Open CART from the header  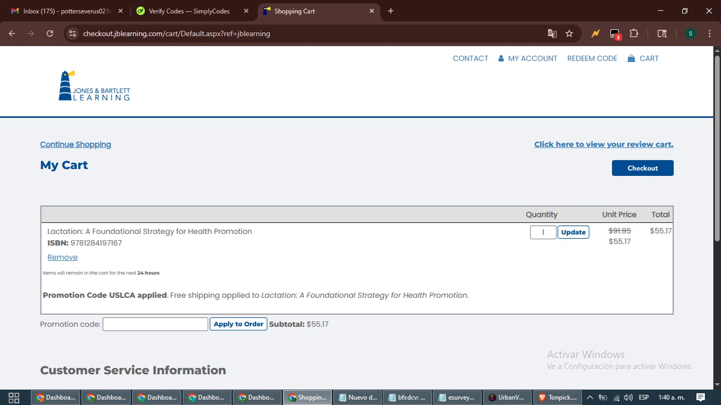[649, 59]
